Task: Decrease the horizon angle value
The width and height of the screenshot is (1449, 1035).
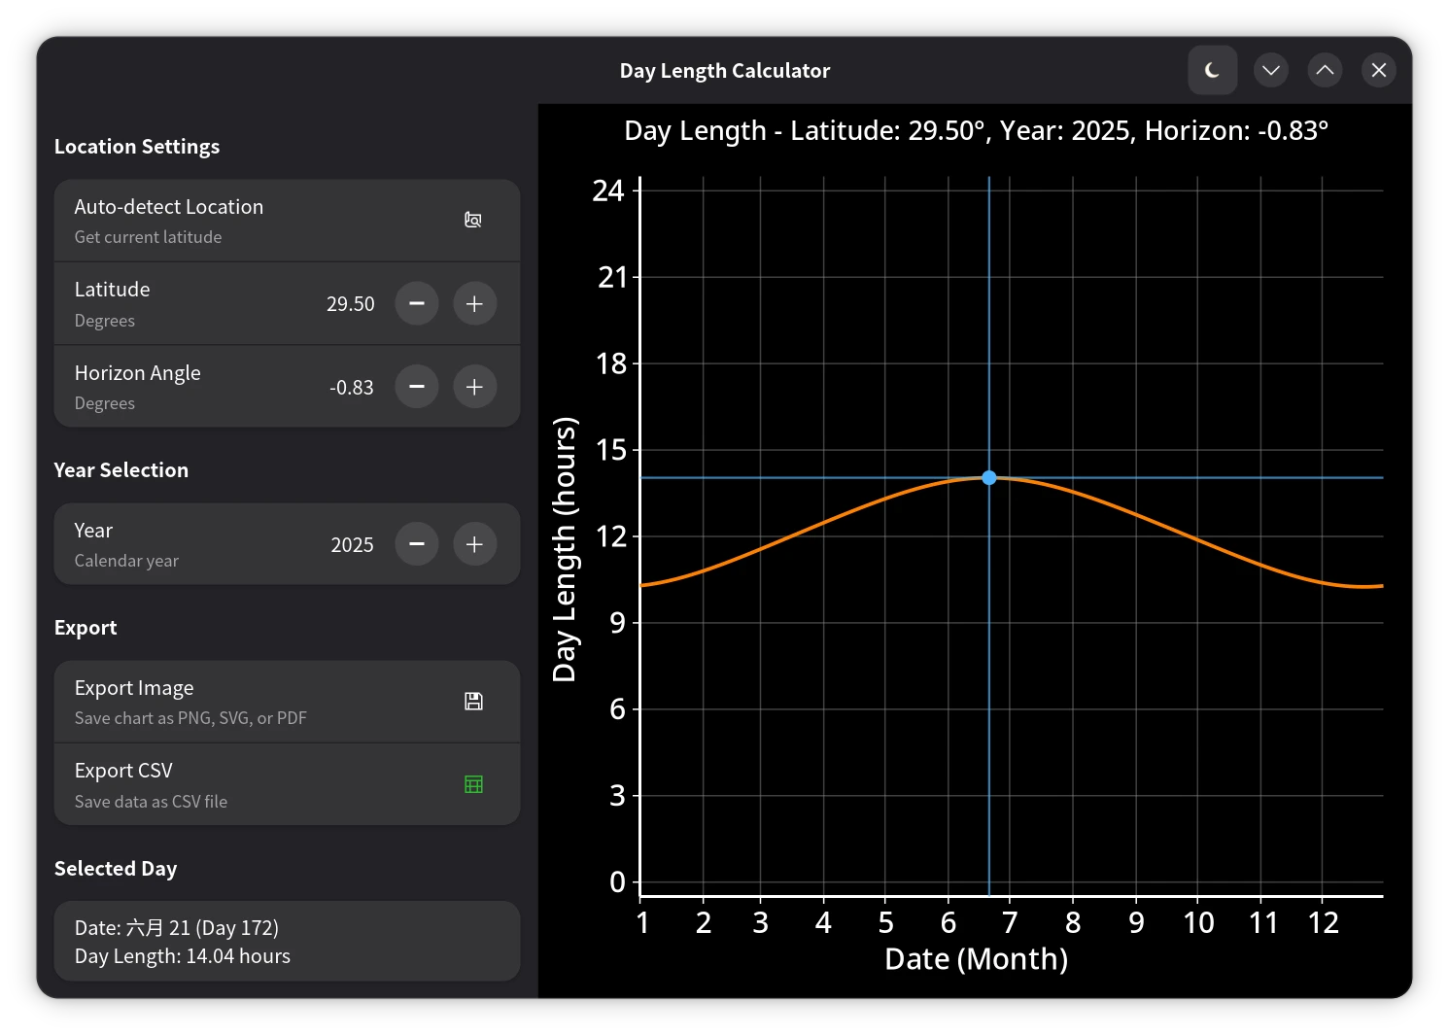Action: coord(417,387)
